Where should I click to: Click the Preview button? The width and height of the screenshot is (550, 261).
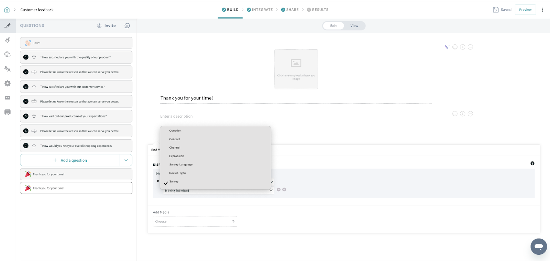click(525, 10)
